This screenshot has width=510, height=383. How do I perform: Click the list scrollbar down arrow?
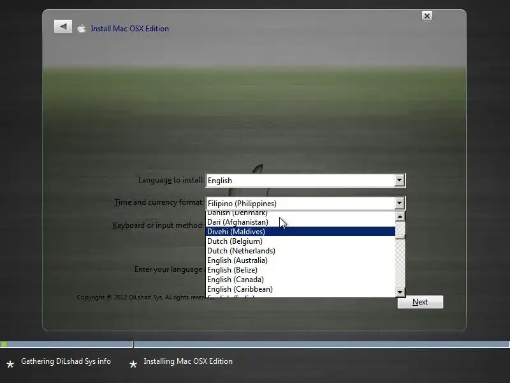(x=400, y=292)
